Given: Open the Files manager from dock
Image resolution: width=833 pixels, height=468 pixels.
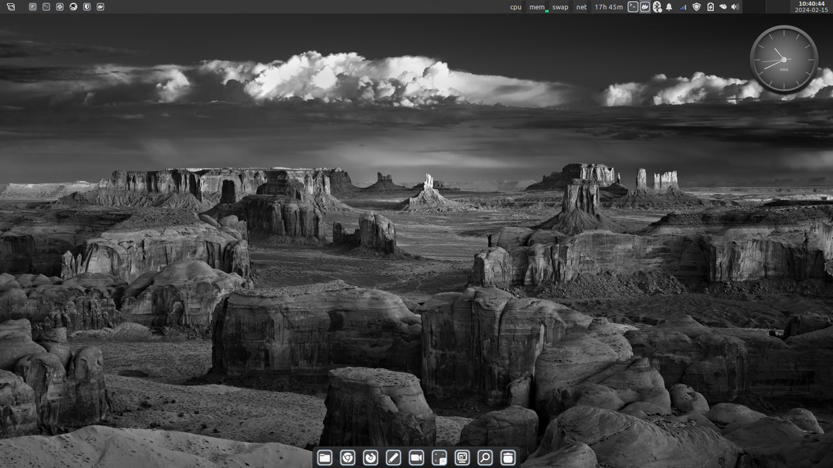Looking at the screenshot, I should [324, 457].
